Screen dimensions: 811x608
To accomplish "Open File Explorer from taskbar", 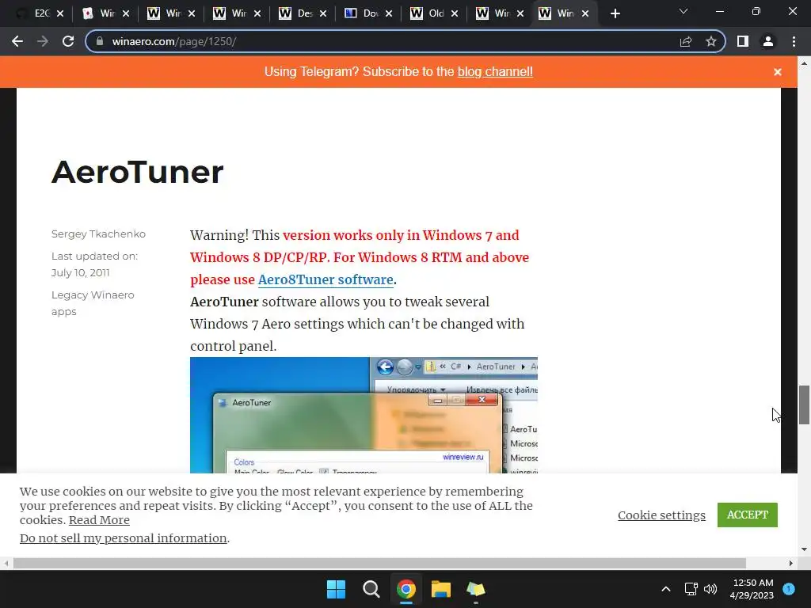I will click(x=441, y=589).
